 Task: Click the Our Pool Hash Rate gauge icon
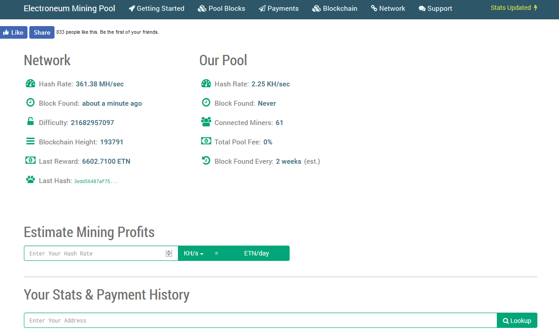(206, 84)
